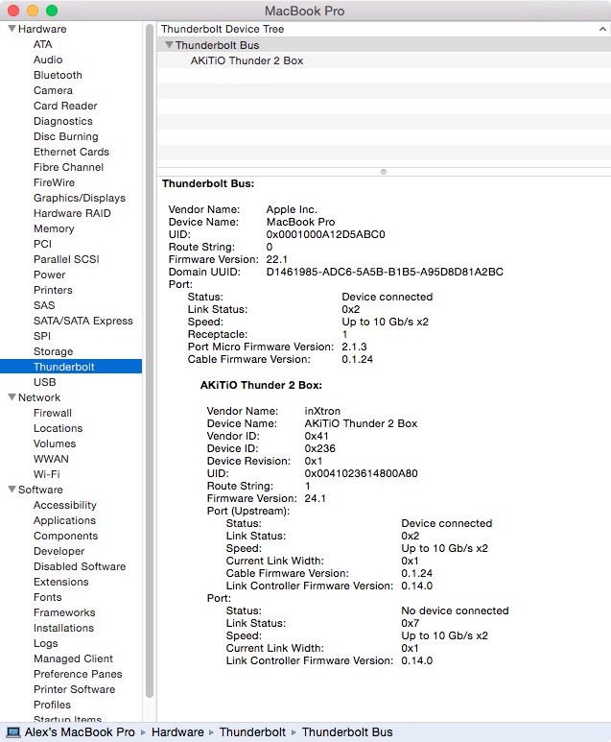Open Card Reader information
This screenshot has width=611, height=742.
pos(65,106)
